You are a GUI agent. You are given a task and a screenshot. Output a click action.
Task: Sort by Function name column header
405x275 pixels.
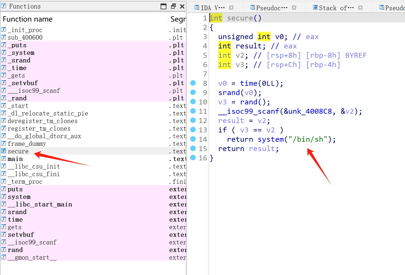point(84,19)
